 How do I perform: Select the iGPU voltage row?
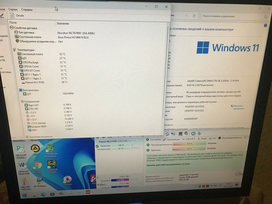[50, 130]
